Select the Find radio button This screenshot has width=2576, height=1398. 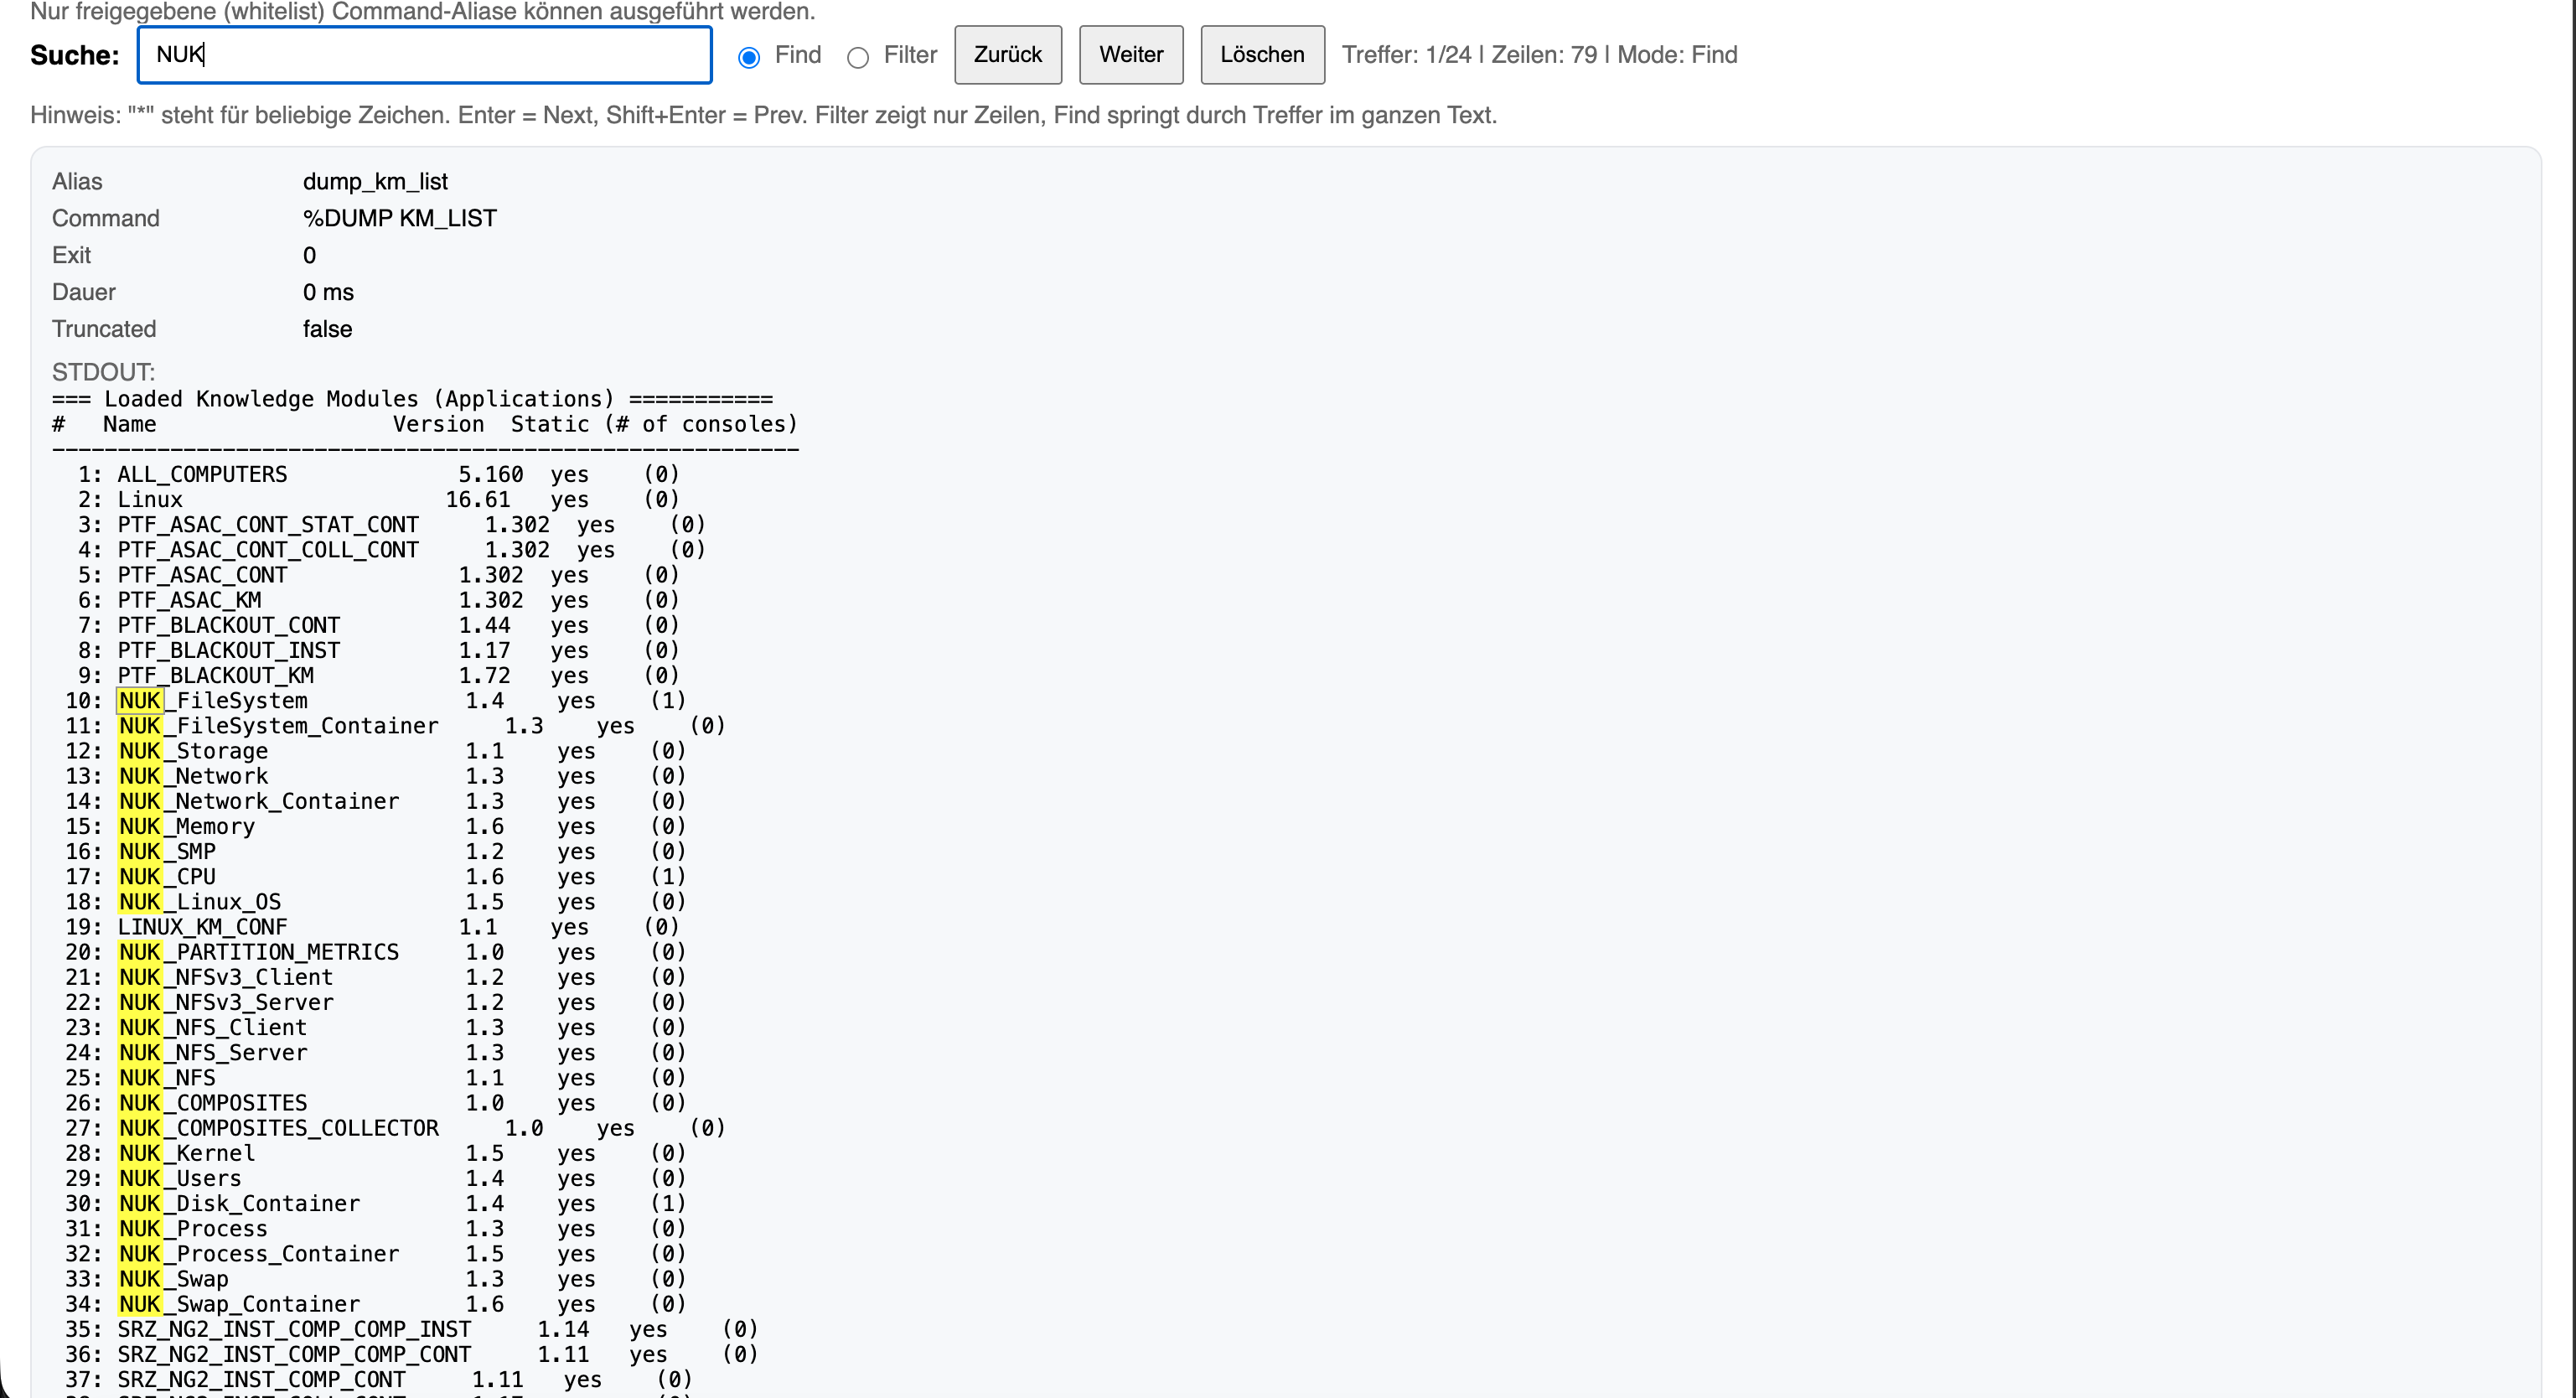749,57
